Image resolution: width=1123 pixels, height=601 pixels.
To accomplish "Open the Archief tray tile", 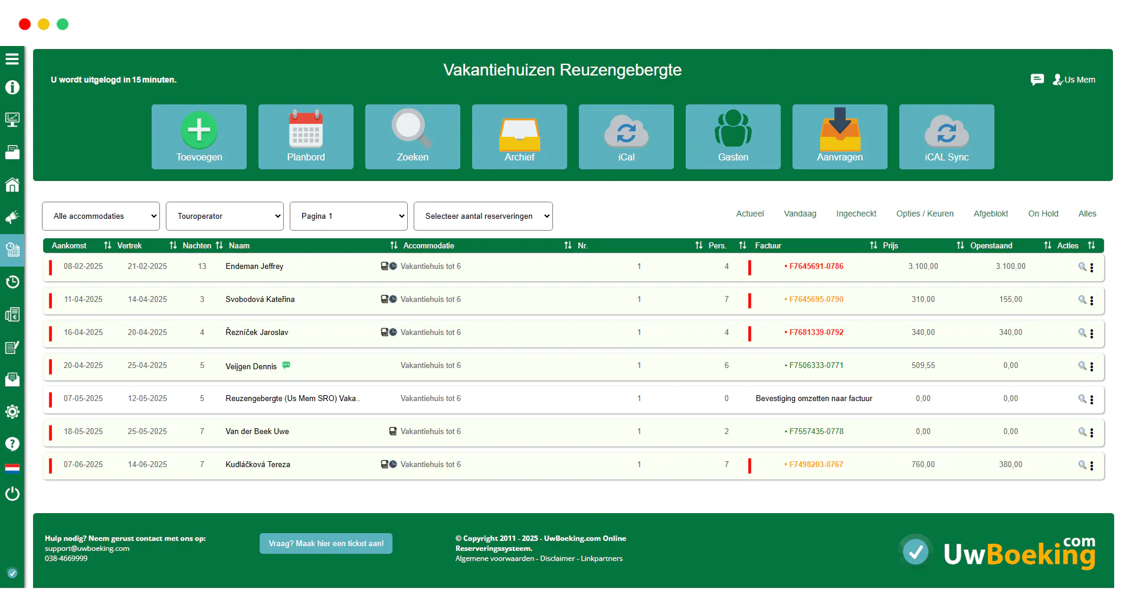I will pos(519,136).
